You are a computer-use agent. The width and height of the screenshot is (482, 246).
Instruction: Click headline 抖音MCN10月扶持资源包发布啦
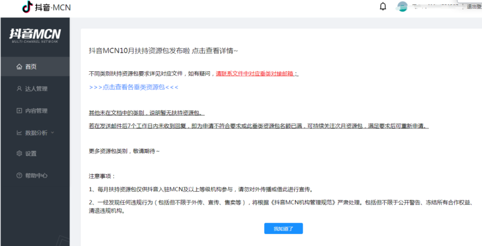click(140, 51)
